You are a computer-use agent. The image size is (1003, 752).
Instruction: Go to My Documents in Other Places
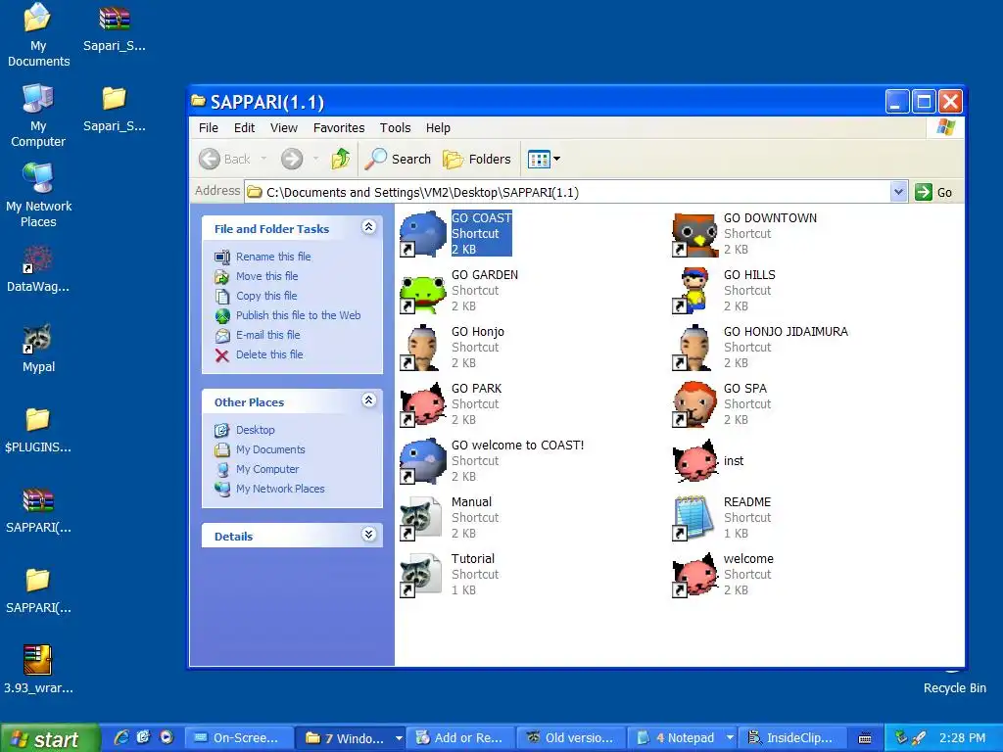click(x=270, y=449)
